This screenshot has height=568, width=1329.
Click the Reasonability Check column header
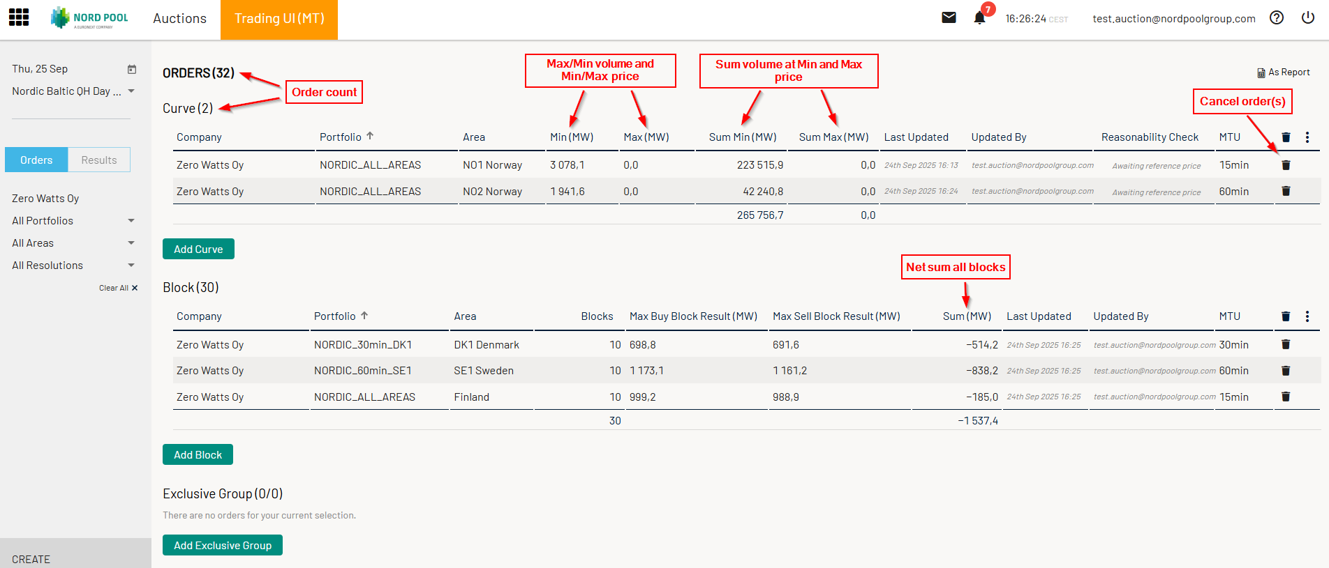tap(1150, 137)
